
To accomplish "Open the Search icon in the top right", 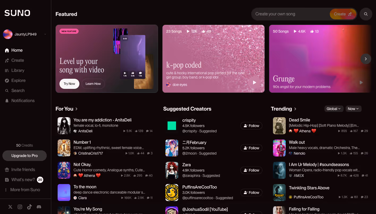I will click(x=366, y=14).
